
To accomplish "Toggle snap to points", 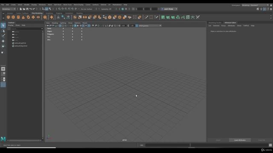I will 66,9.
